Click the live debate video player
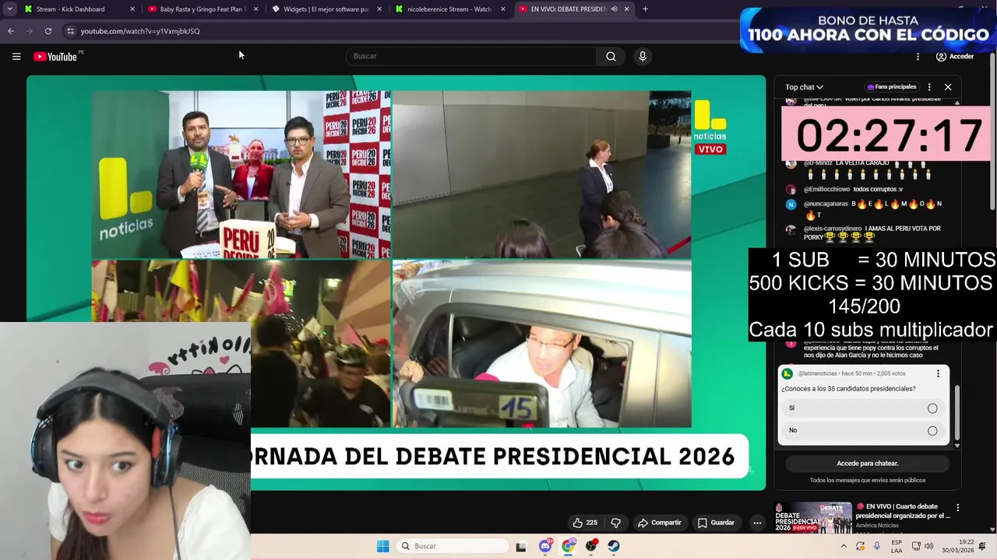The width and height of the screenshot is (997, 560). [396, 282]
